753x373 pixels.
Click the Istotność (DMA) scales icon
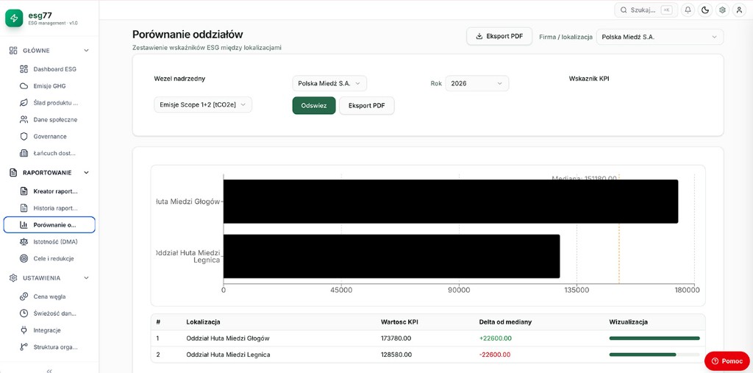[24, 242]
